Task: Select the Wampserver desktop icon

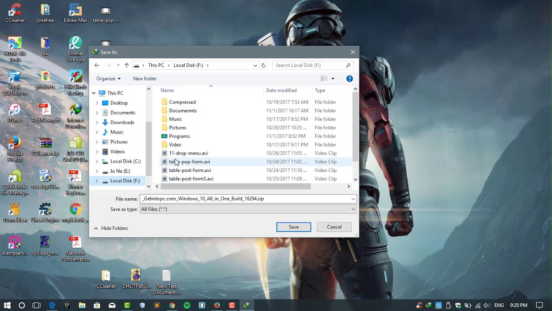Action: tap(15, 246)
